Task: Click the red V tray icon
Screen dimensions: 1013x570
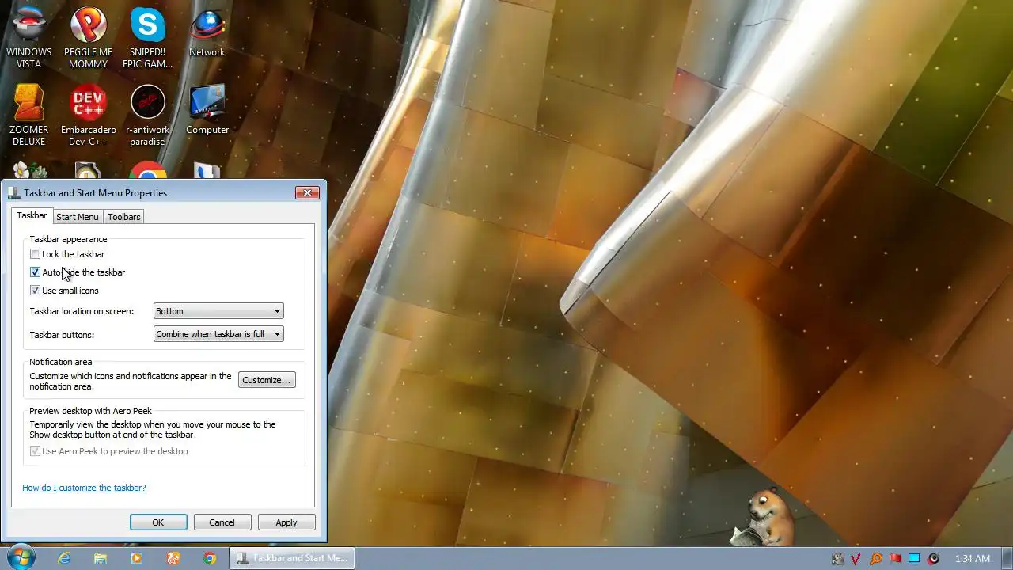Action: click(x=856, y=559)
